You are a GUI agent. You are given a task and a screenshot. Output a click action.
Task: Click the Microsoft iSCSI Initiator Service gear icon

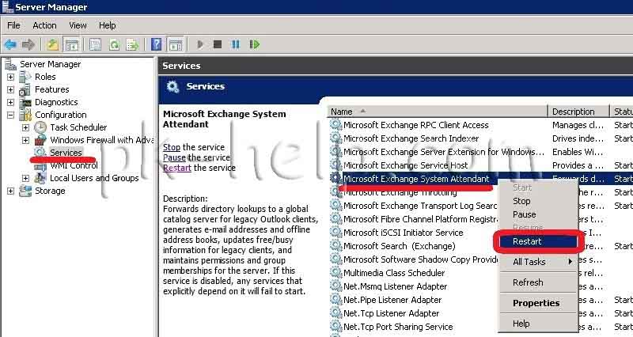(335, 233)
